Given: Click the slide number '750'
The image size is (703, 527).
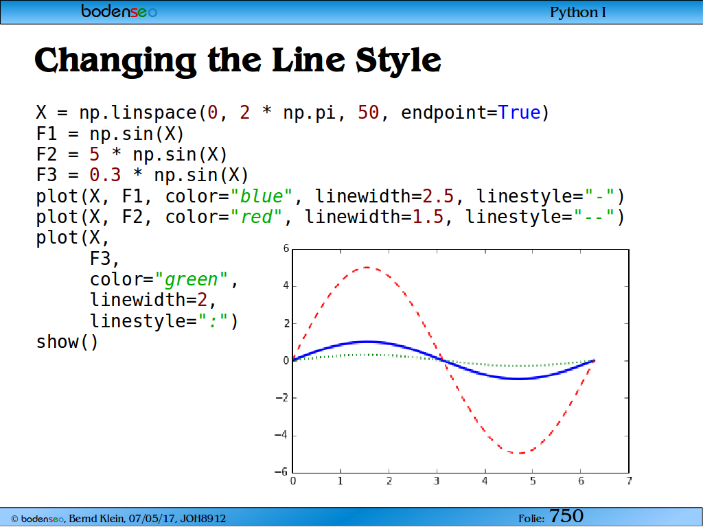Looking at the screenshot, I should (566, 516).
